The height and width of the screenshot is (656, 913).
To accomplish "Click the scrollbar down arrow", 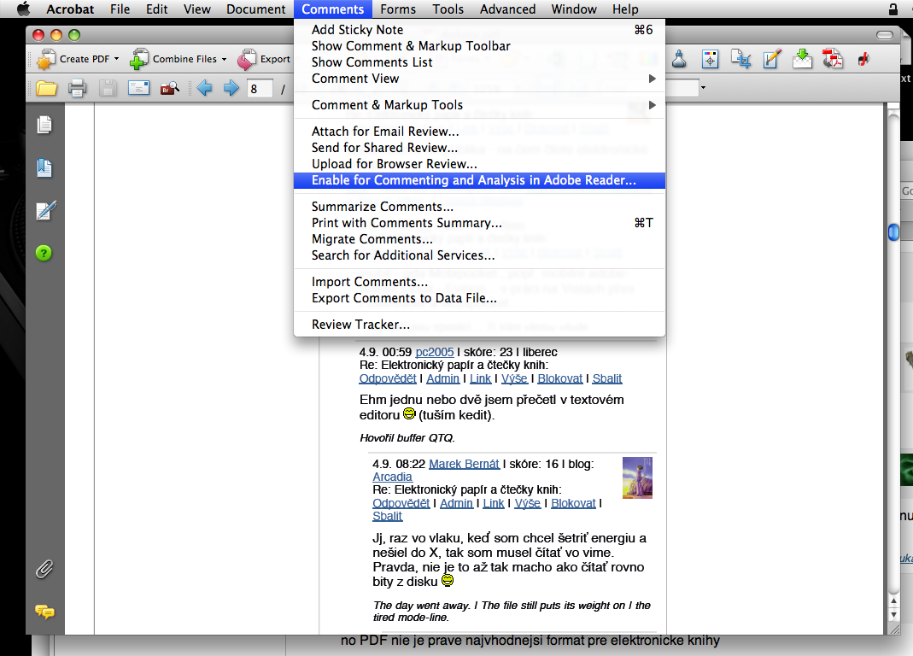I will (894, 615).
